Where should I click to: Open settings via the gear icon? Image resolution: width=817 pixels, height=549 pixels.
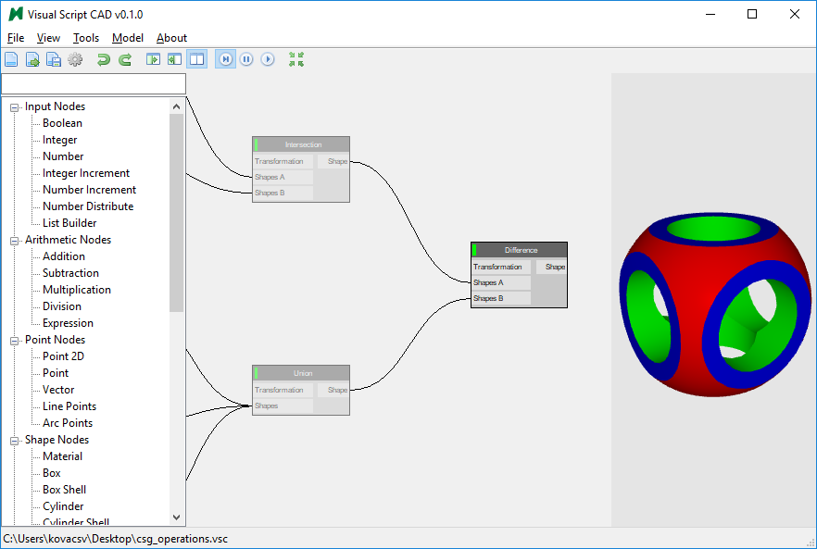(x=75, y=59)
